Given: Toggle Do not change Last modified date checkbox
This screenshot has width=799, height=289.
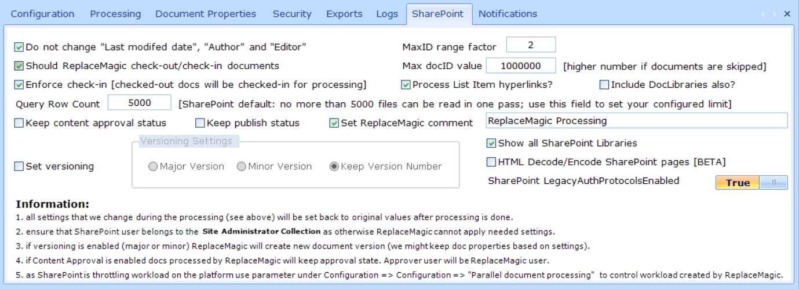Looking at the screenshot, I should [19, 46].
